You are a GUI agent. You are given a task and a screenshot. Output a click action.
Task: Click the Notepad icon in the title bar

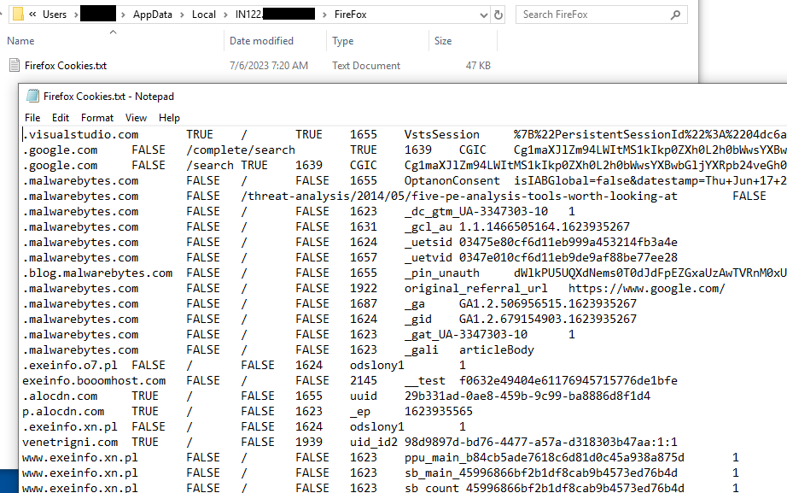pyautogui.click(x=32, y=96)
